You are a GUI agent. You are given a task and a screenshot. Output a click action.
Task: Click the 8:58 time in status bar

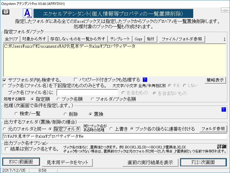[x=42, y=170]
